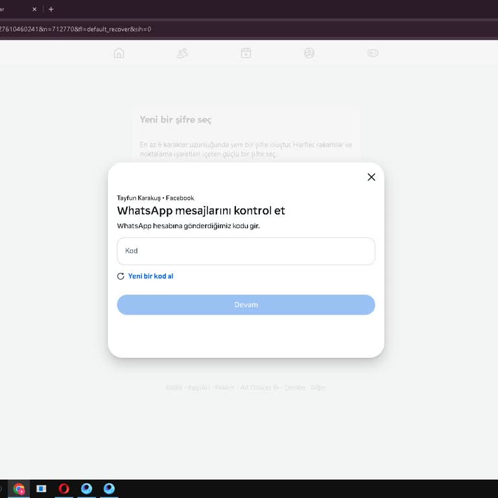Screen dimensions: 498x498
Task: Open the Friends icon in top navigation
Action: pyautogui.click(x=182, y=53)
